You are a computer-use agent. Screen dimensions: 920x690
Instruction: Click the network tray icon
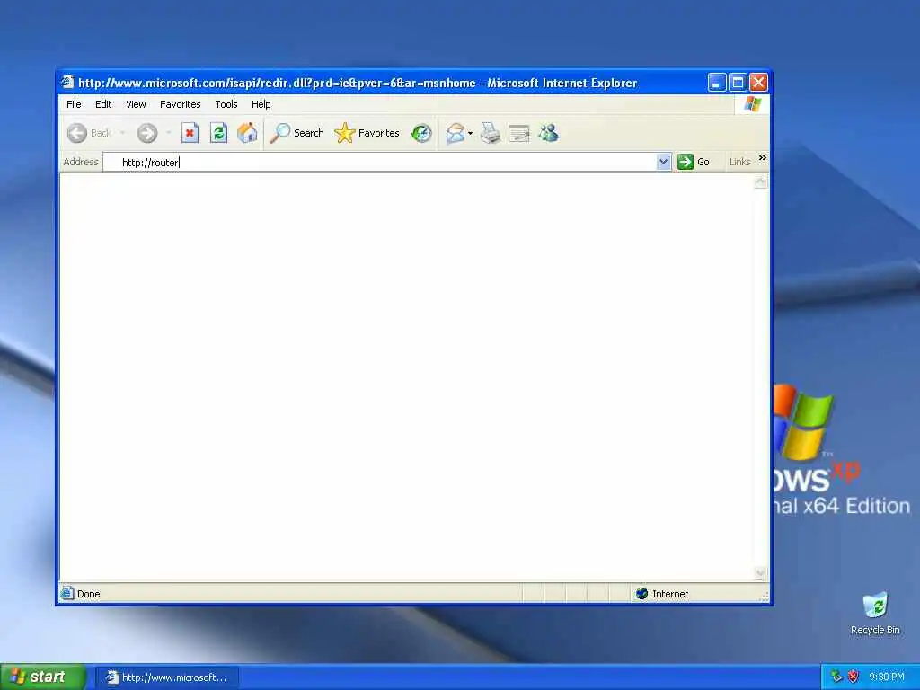pyautogui.click(x=836, y=677)
